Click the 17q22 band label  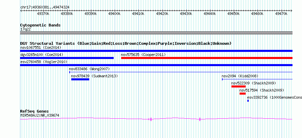coord(25,29)
